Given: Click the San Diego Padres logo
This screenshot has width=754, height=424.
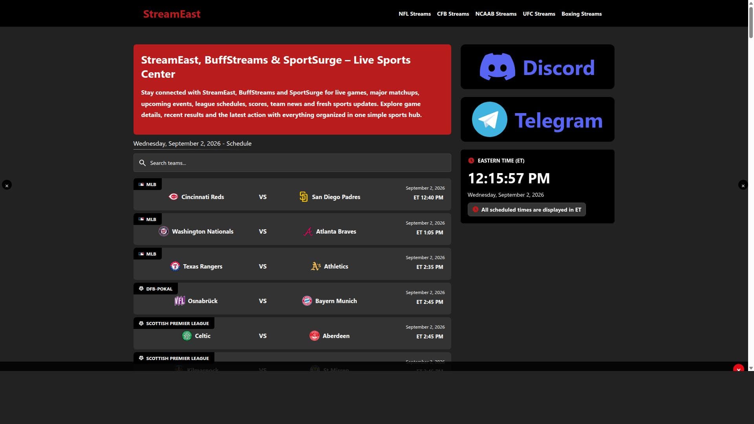Looking at the screenshot, I should 304,197.
